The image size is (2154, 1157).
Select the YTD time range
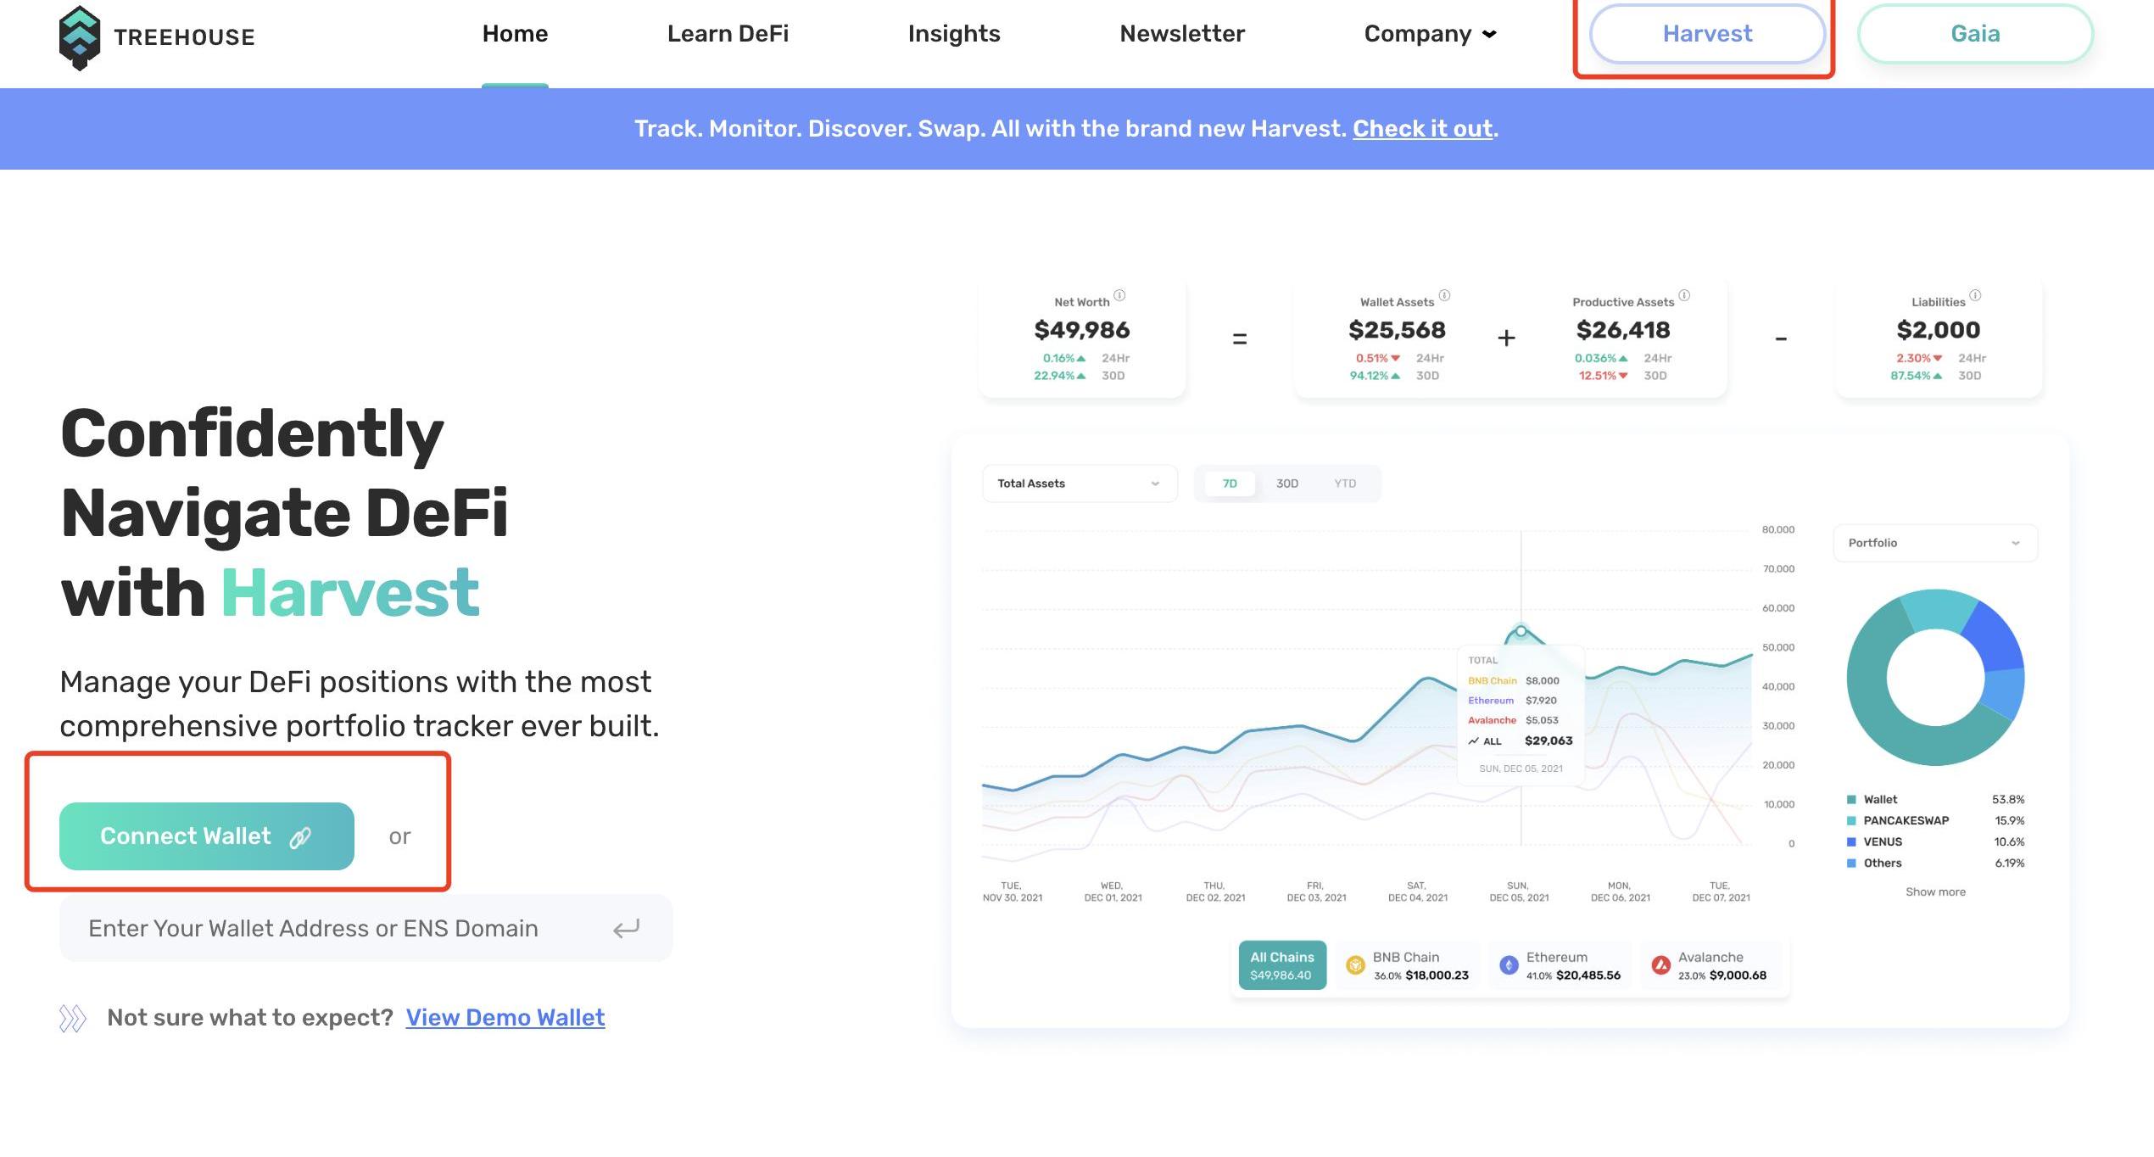tap(1345, 483)
